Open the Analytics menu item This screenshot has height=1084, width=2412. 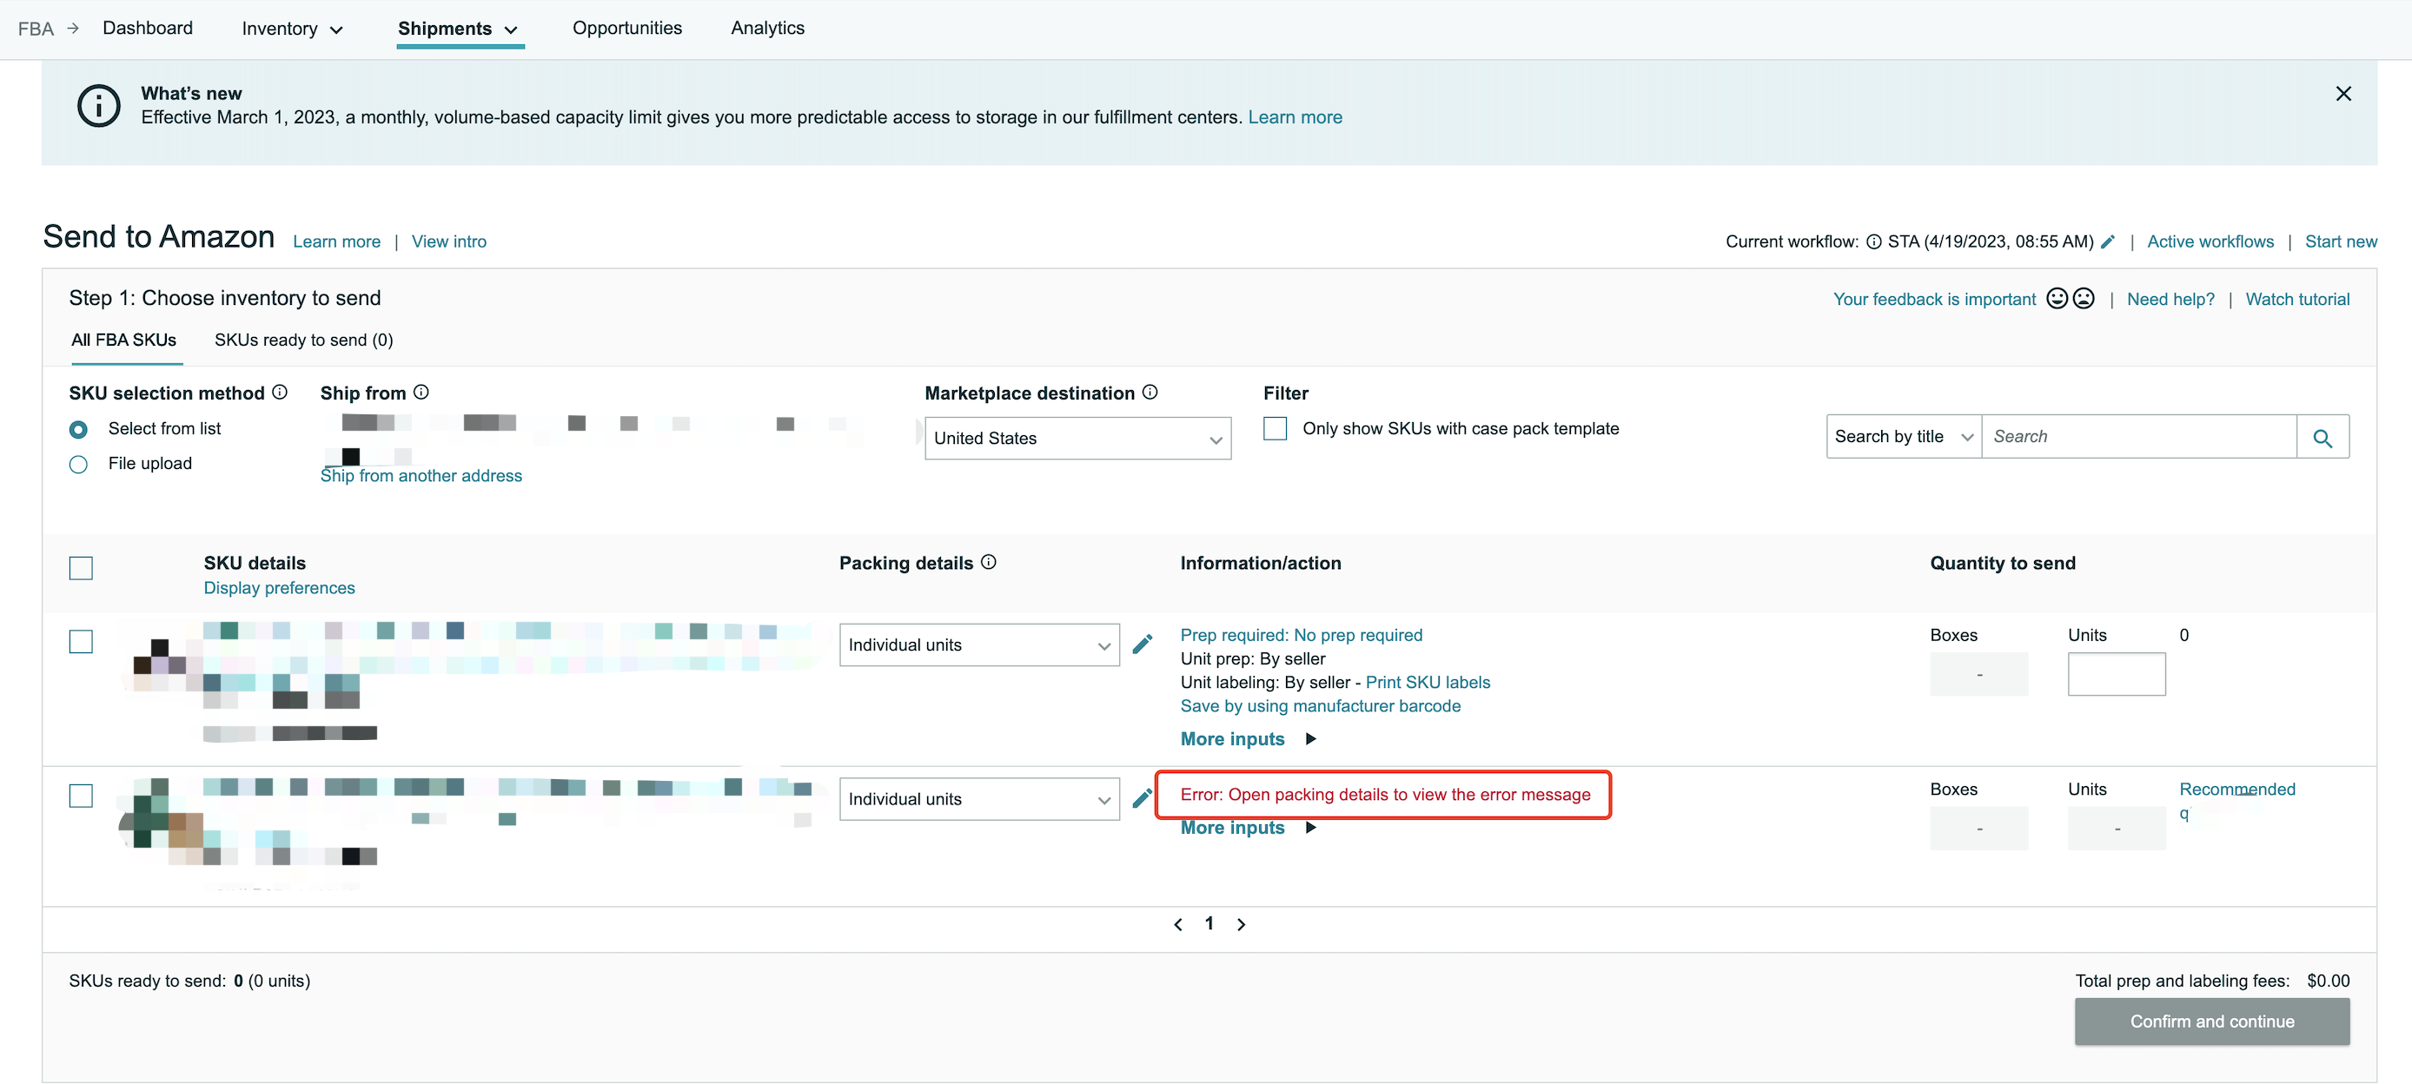tap(768, 28)
